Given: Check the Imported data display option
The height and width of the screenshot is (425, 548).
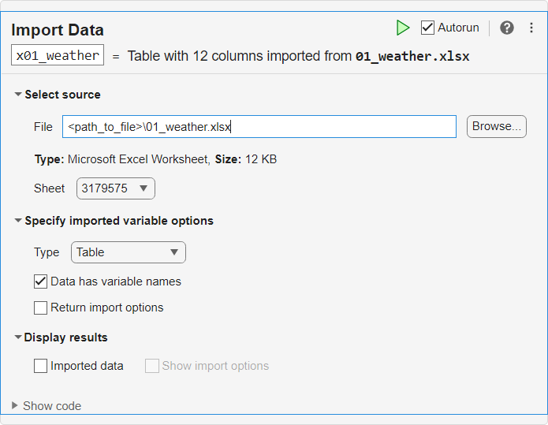Looking at the screenshot, I should (x=41, y=366).
